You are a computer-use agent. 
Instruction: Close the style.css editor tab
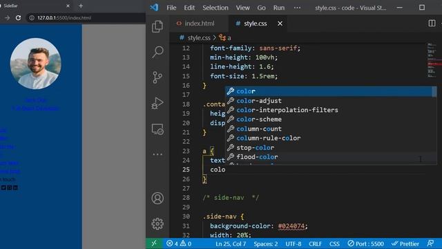tap(280, 24)
